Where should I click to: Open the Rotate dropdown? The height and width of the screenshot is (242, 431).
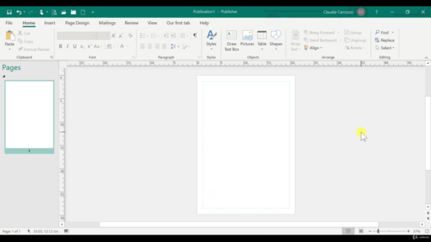(355, 48)
